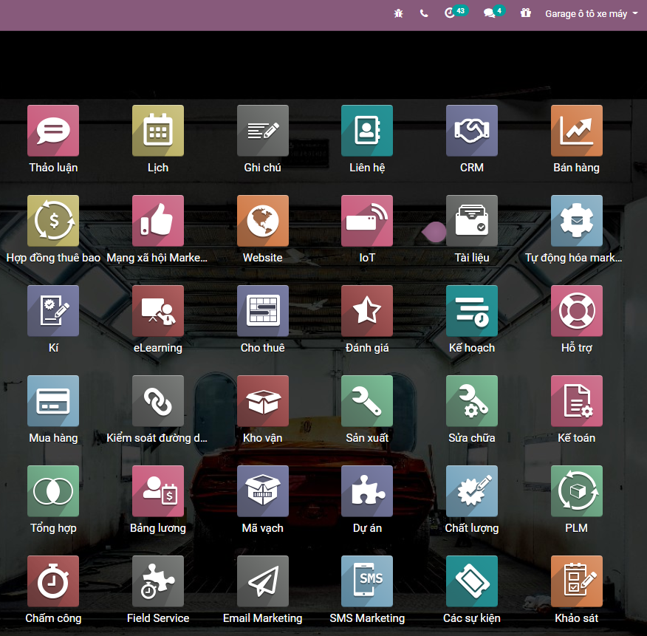Click the bug debug icon in top bar

(x=399, y=13)
